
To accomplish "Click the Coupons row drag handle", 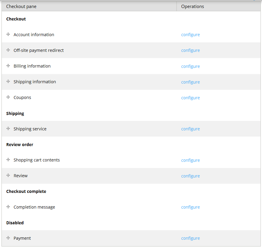I will pyautogui.click(x=8, y=97).
